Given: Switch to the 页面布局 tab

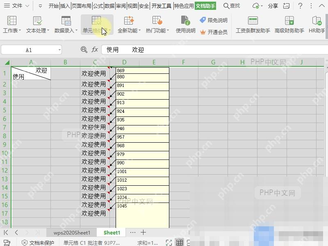Looking at the screenshot, I should pos(82,6).
